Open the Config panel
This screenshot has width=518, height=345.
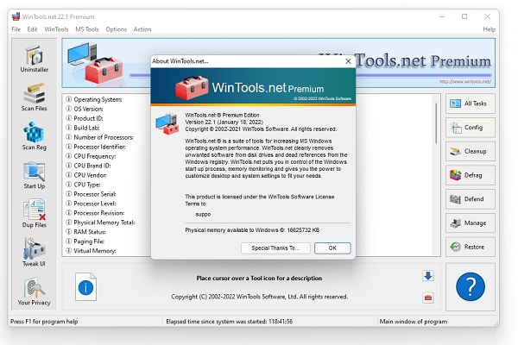[471, 128]
